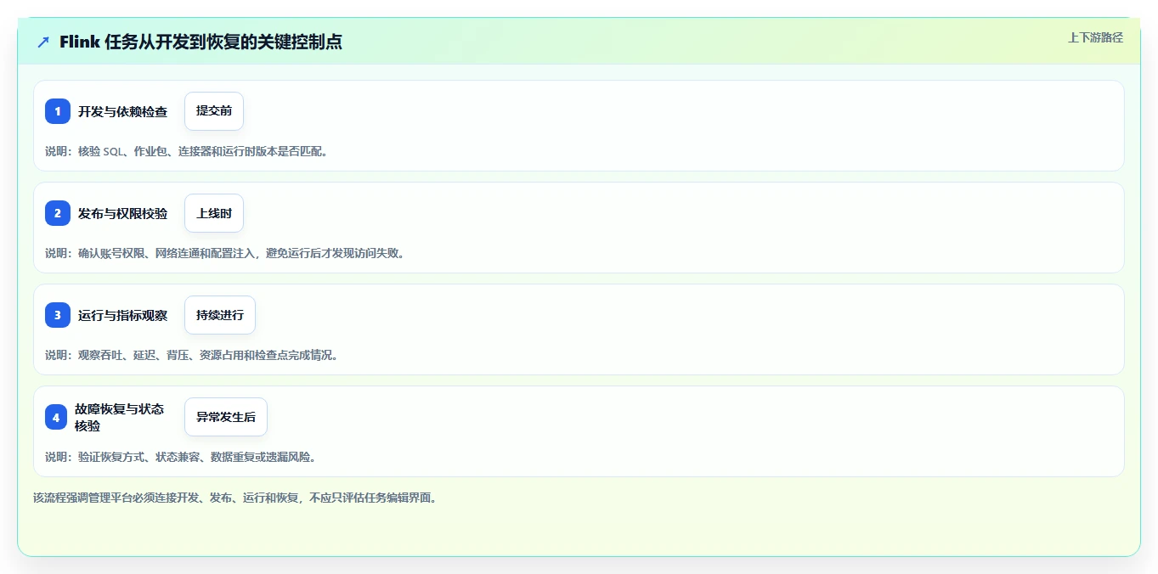
Task: Select the 运行与指标观察 step title
Action: click(122, 315)
